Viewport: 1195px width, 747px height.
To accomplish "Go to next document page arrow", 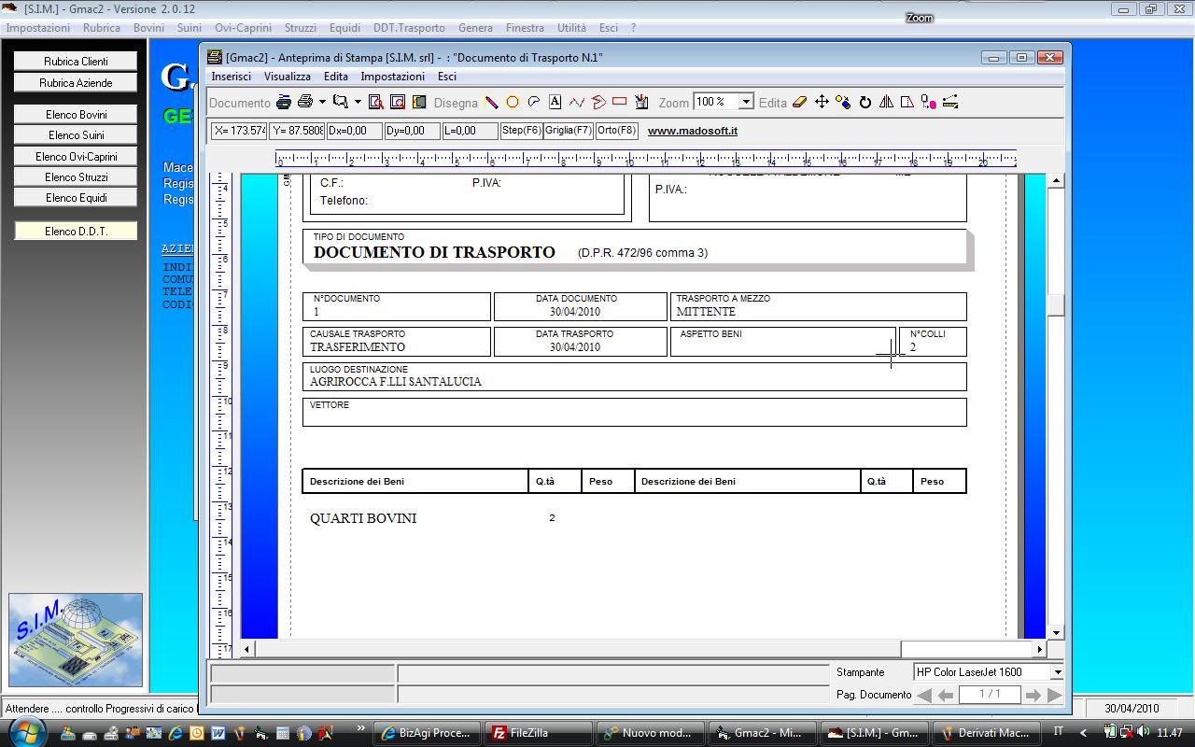I will point(1033,695).
